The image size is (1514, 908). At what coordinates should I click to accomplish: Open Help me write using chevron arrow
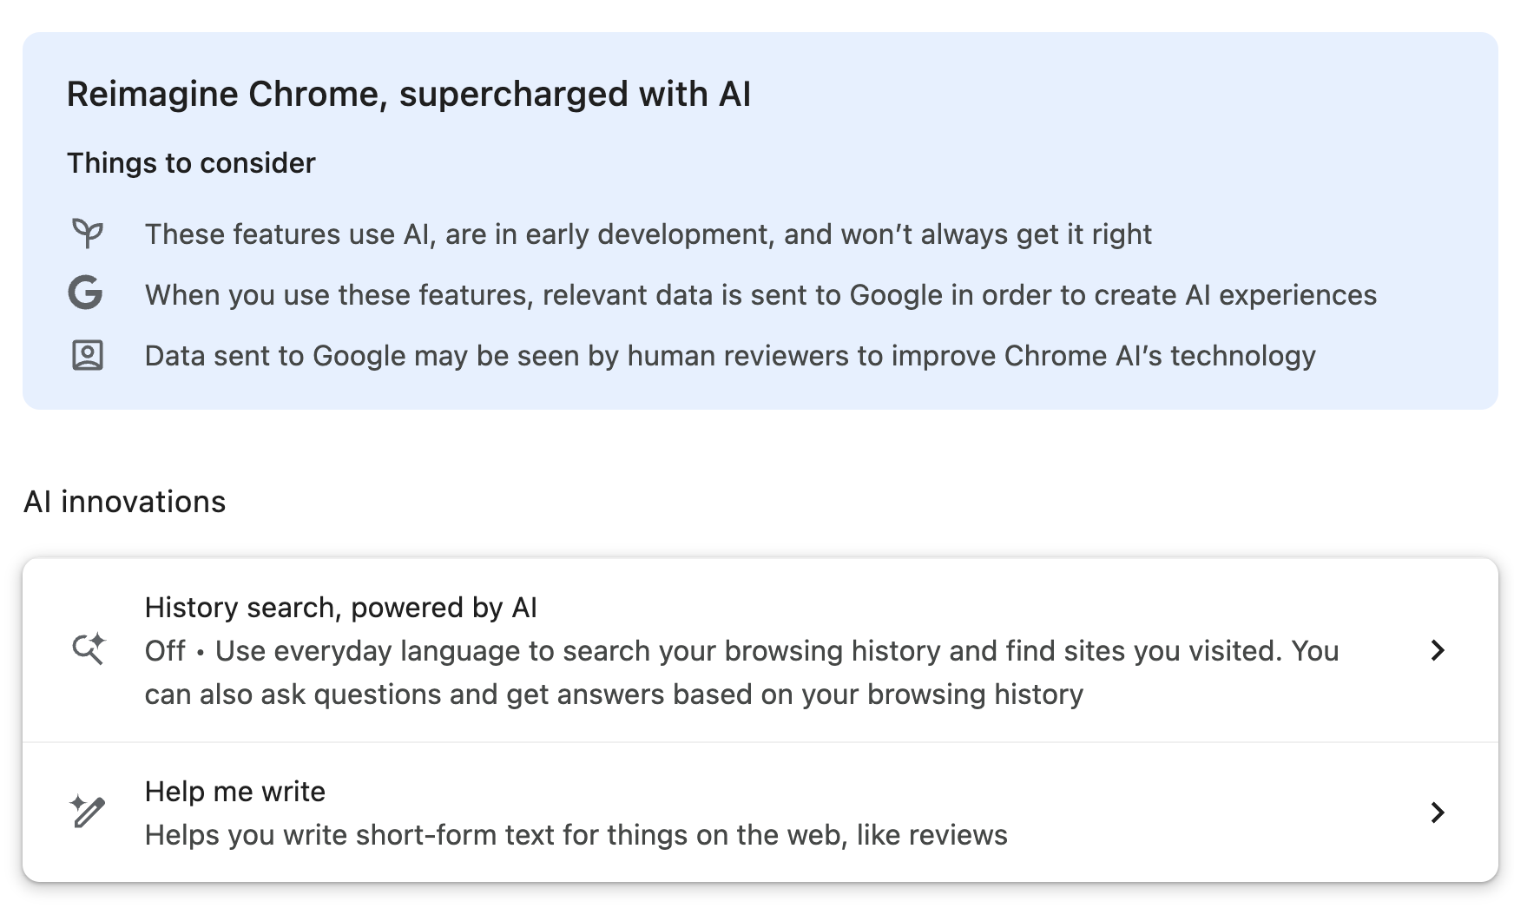pos(1438,813)
